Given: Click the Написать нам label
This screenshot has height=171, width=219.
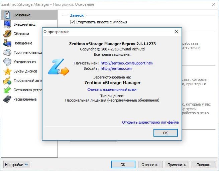Looking at the screenshot, I should pos(87,63).
